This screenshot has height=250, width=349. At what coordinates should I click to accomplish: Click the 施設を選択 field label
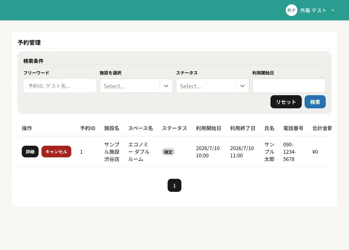pos(111,73)
